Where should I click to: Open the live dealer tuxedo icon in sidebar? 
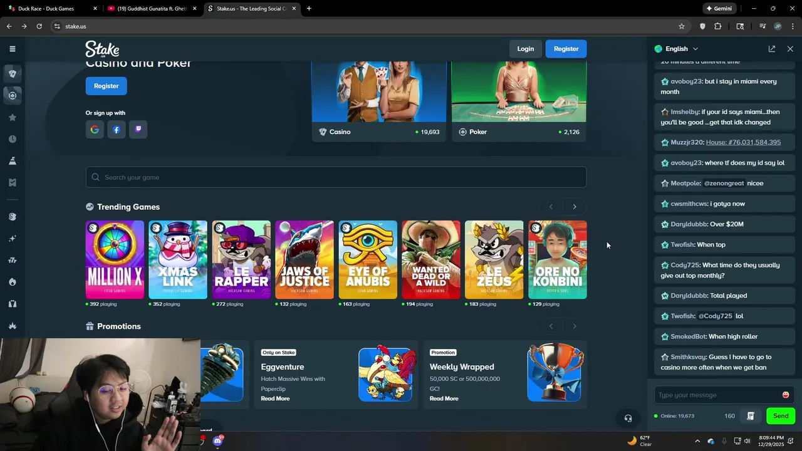point(12,304)
